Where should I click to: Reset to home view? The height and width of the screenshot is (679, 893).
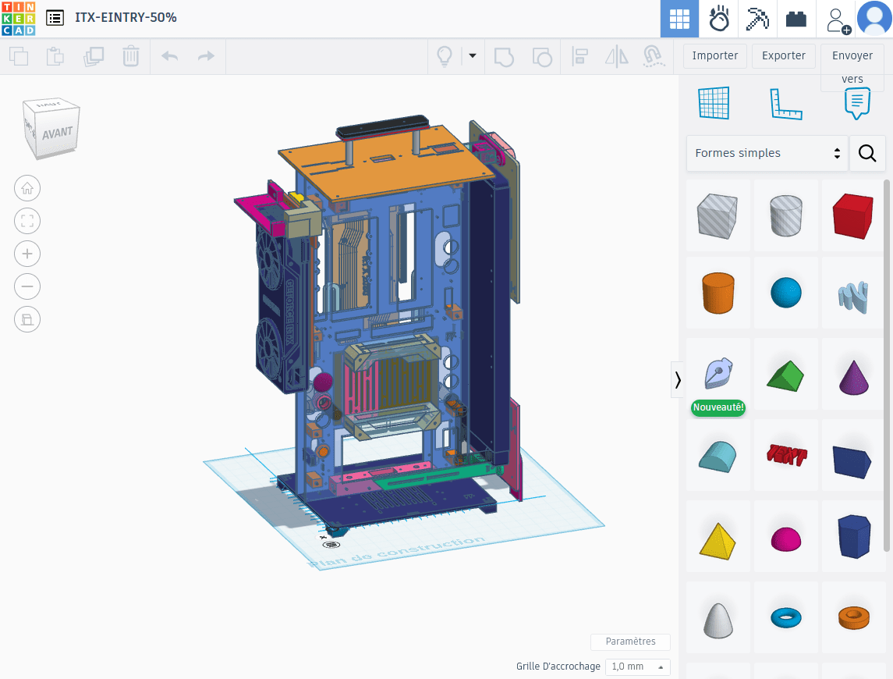[x=27, y=188]
